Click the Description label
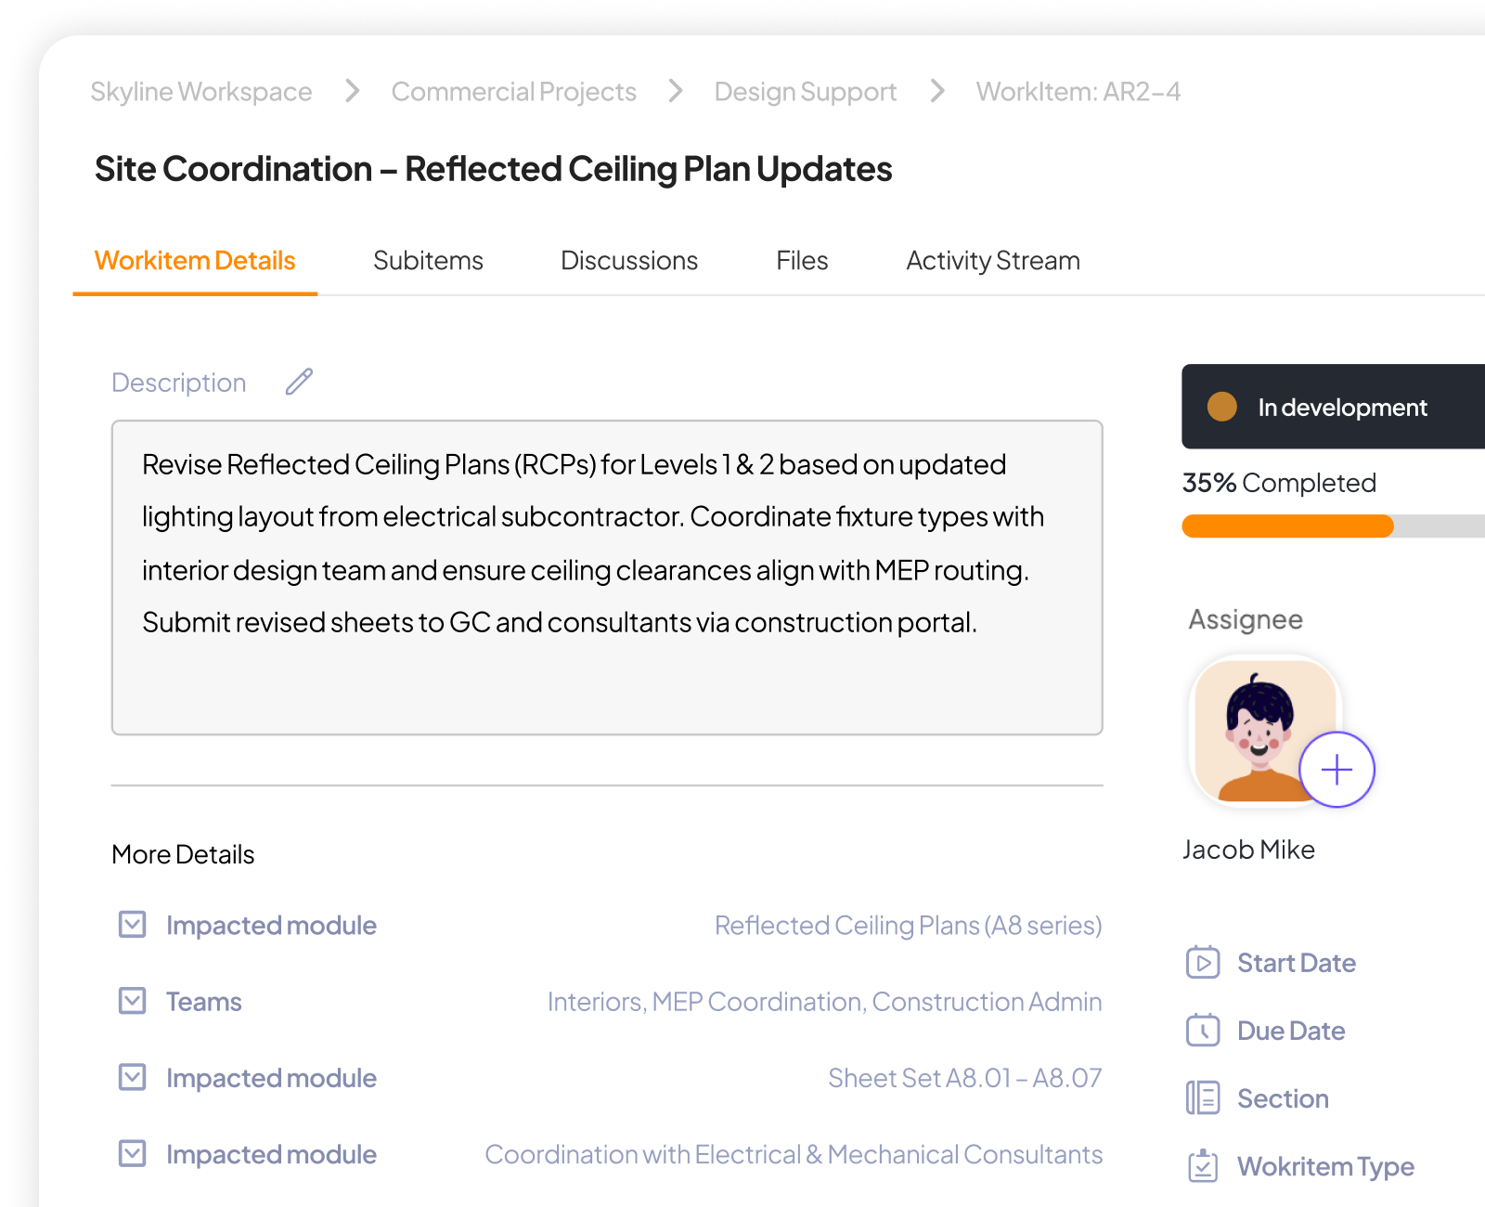This screenshot has height=1207, width=1485. point(179,383)
